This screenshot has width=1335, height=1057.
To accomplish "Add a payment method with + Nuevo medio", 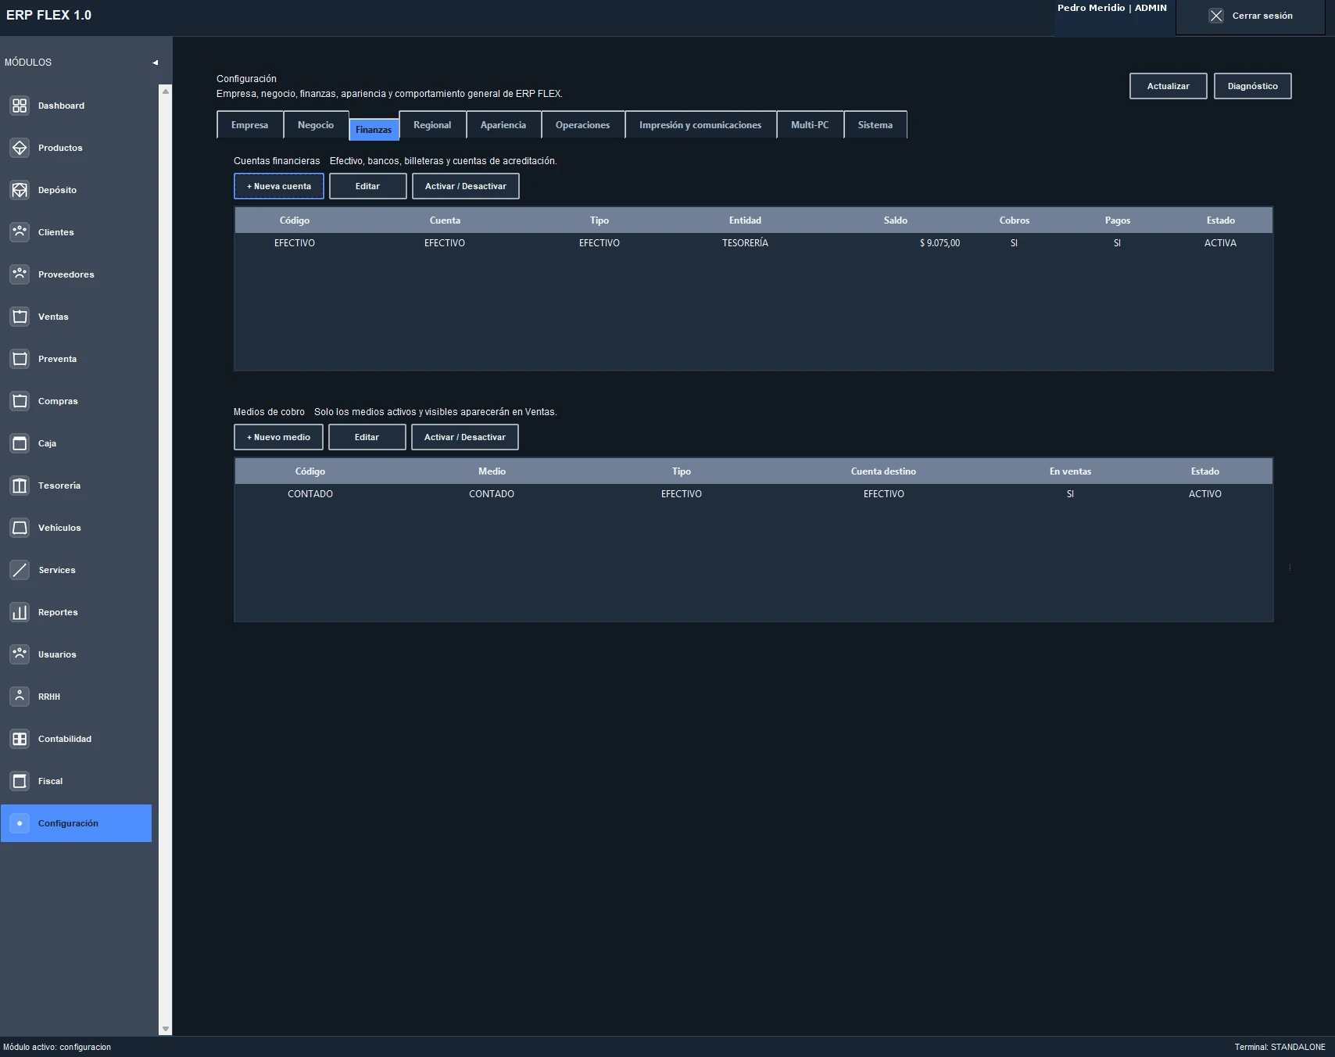I will click(279, 437).
